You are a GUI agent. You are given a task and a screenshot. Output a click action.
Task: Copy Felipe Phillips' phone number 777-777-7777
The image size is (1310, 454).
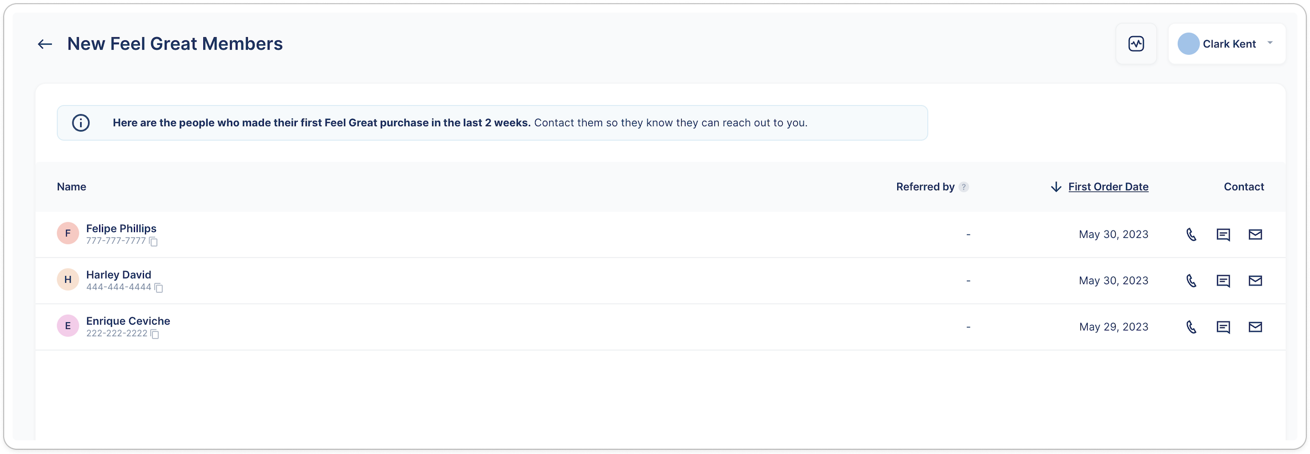coord(153,242)
